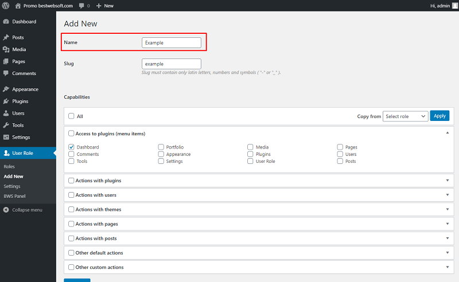Open Settings under User Role submenu
This screenshot has height=282, width=459.
point(12,186)
